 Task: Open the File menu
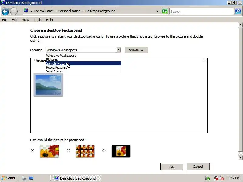pyautogui.click(x=5, y=20)
